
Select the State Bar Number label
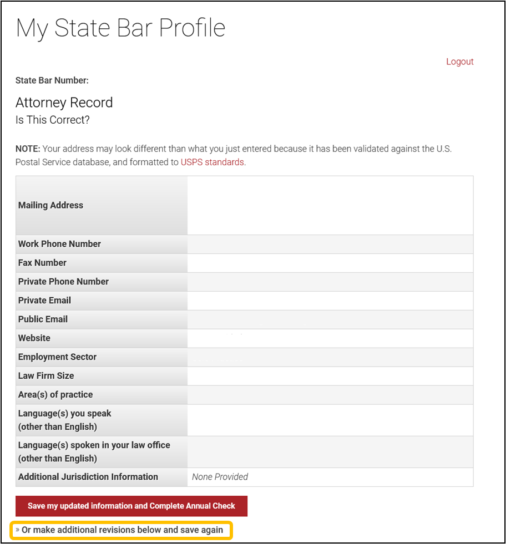[x=52, y=80]
